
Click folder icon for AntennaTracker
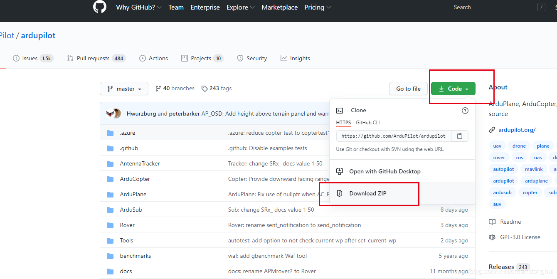[110, 164]
